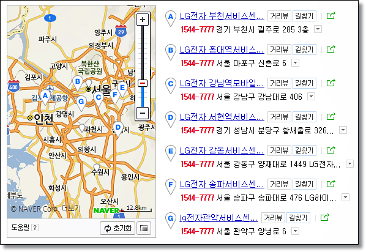Expand address dropdown for 강동구 양재대로 1449
The height and width of the screenshot is (252, 366).
point(349,163)
